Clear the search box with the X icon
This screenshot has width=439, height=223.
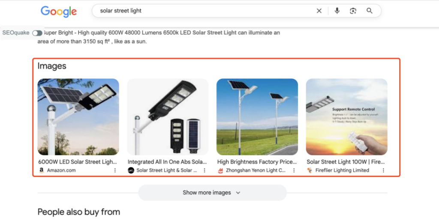click(319, 11)
